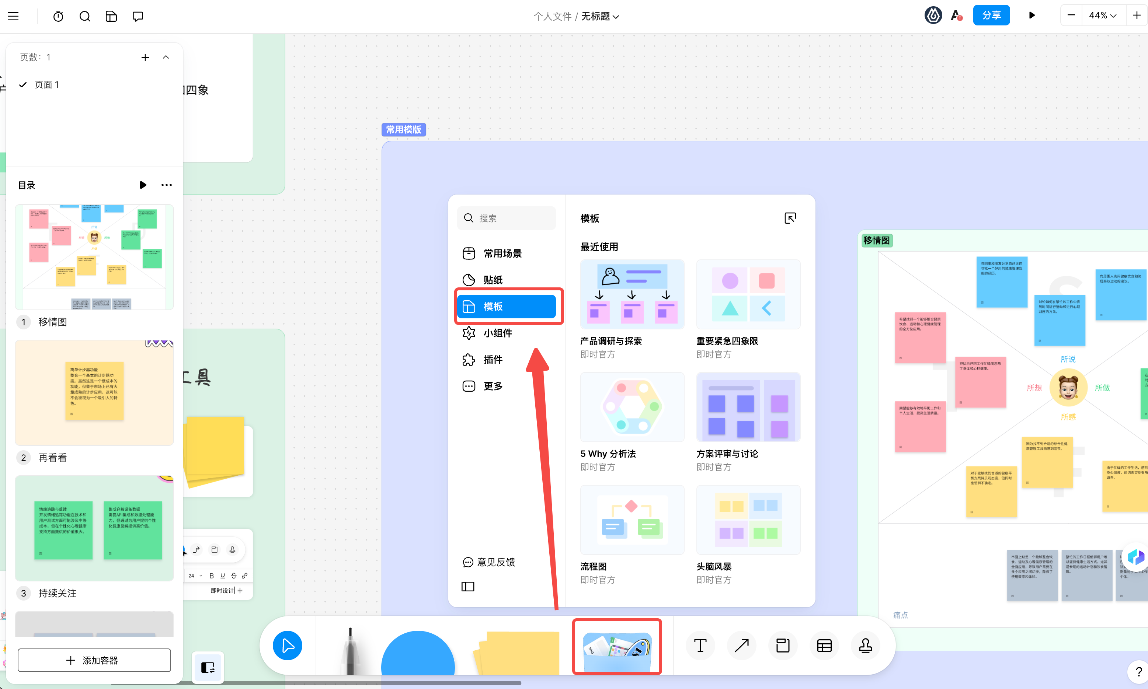
Task: Select the container frame tool
Action: click(x=783, y=646)
